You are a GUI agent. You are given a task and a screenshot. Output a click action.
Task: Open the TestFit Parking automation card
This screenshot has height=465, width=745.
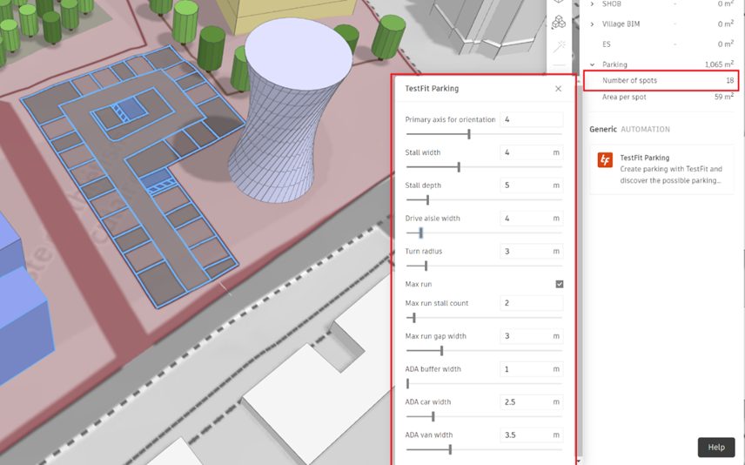(x=661, y=169)
